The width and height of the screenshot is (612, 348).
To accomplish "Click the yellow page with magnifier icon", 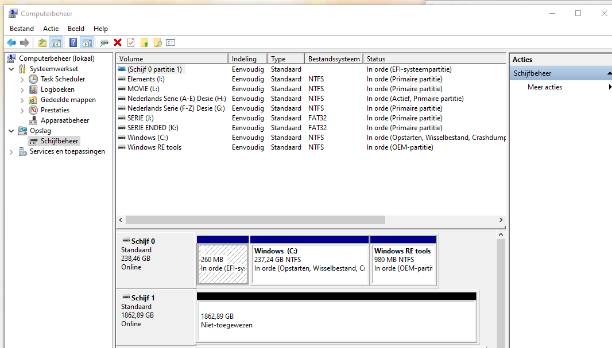I will tap(158, 42).
